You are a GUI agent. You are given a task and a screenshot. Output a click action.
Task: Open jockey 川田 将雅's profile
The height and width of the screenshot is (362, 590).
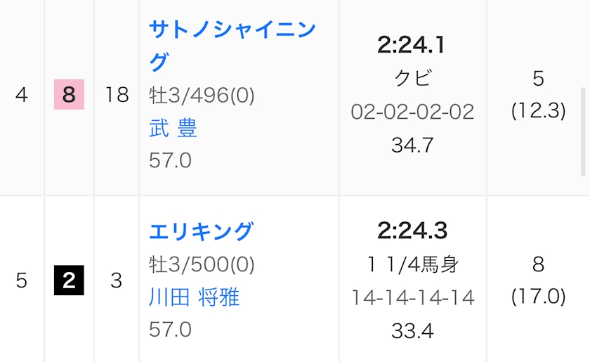click(x=195, y=297)
